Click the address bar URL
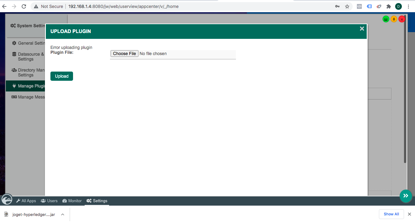Screen dimensions: 415x223 tap(123, 6)
